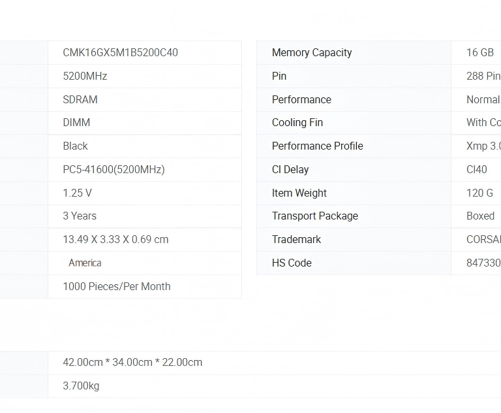Click the 16 GB capacity value

(x=480, y=53)
